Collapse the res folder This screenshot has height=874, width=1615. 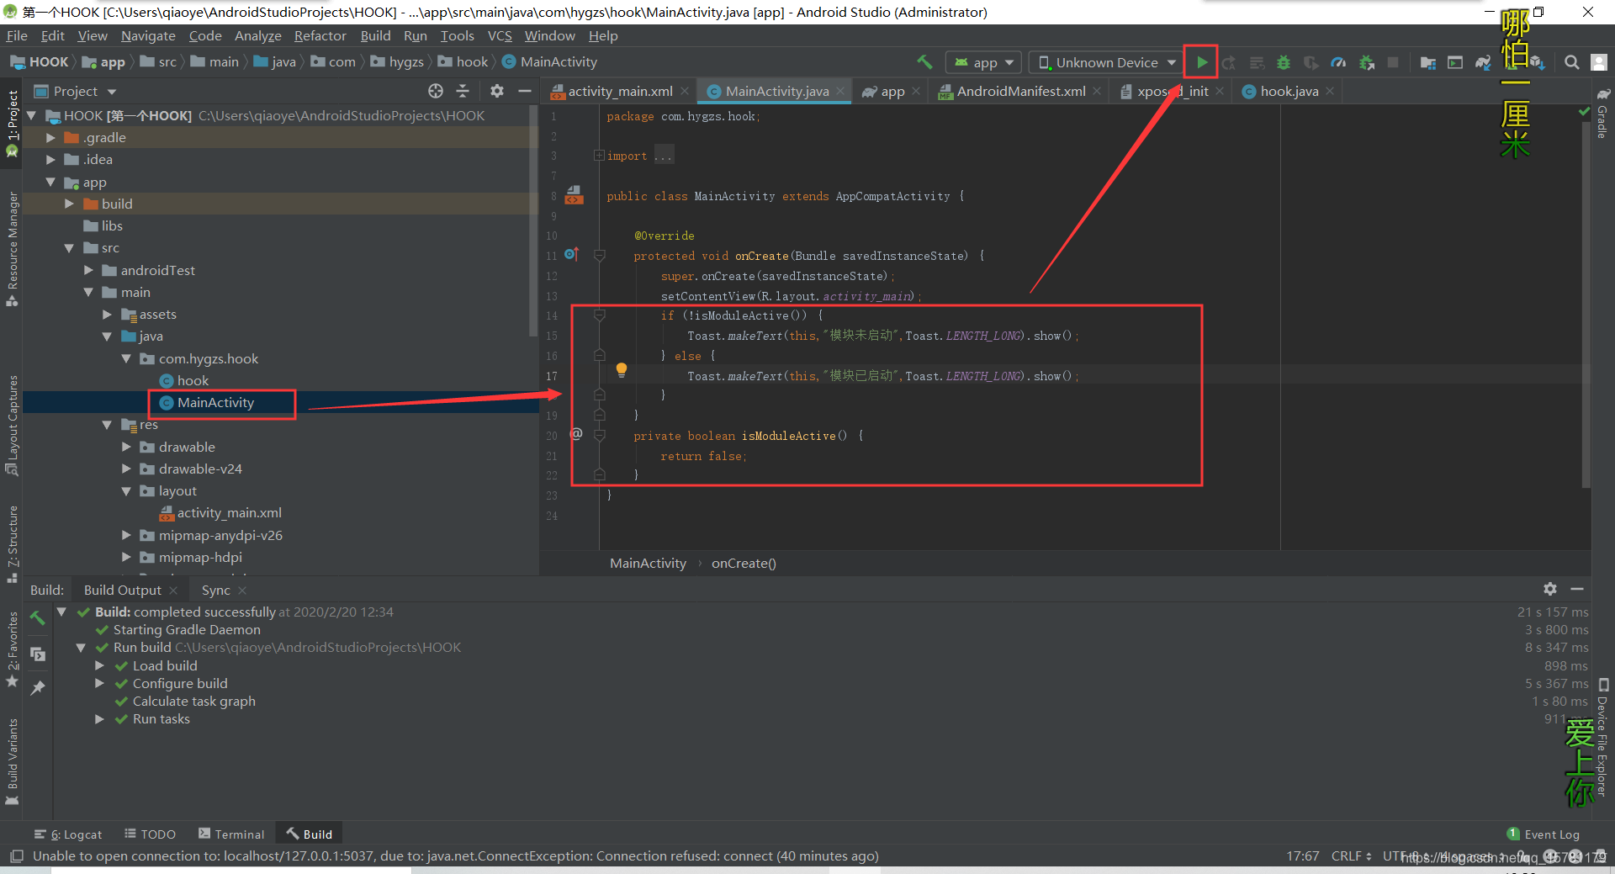click(x=107, y=425)
